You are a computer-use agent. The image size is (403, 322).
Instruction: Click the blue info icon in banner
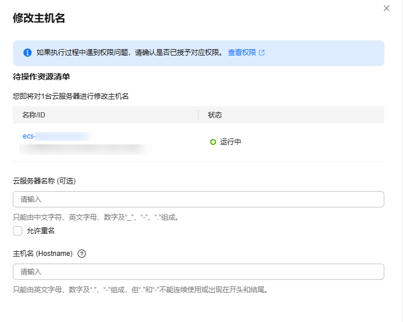pyautogui.click(x=27, y=53)
